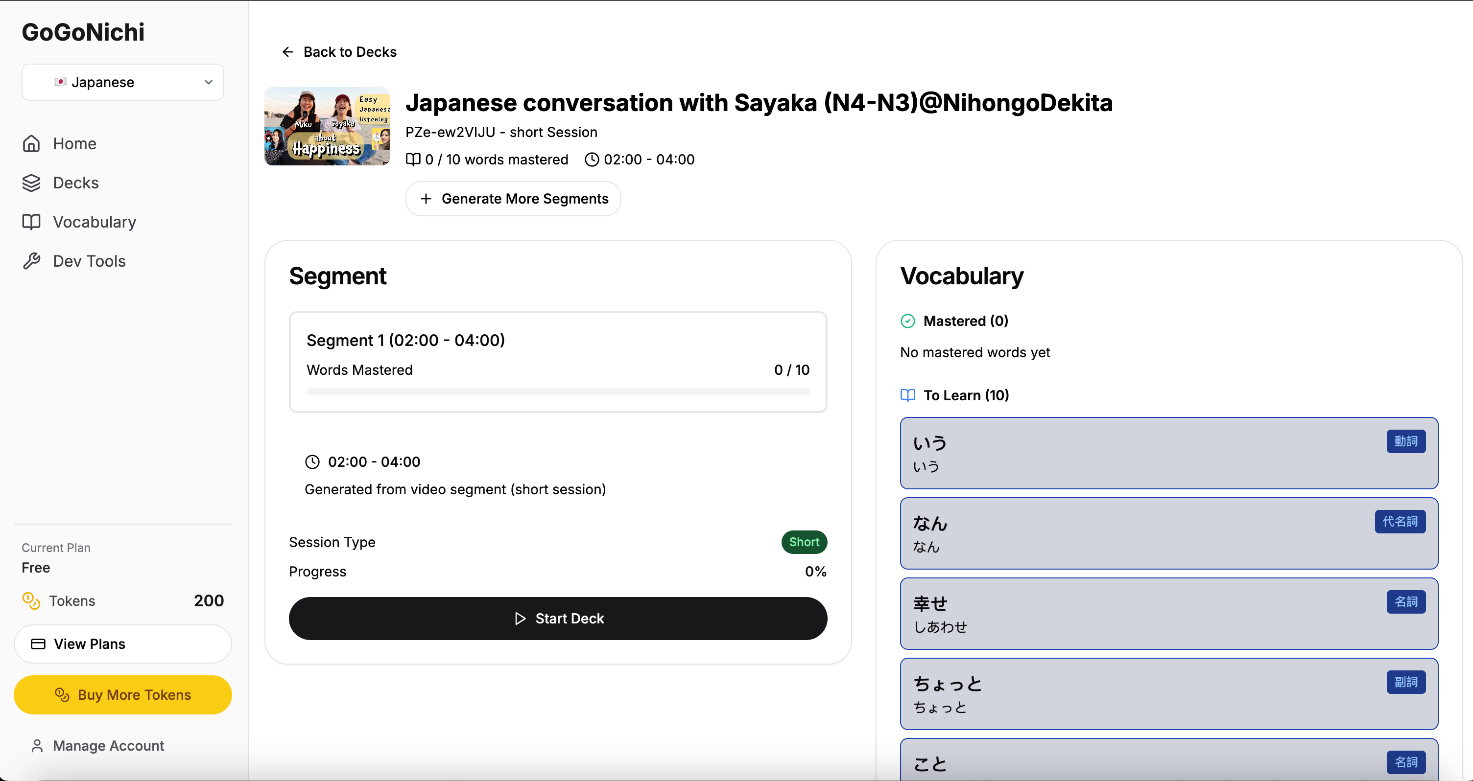Click the Tokens coin icon
This screenshot has width=1473, height=781.
tap(31, 600)
